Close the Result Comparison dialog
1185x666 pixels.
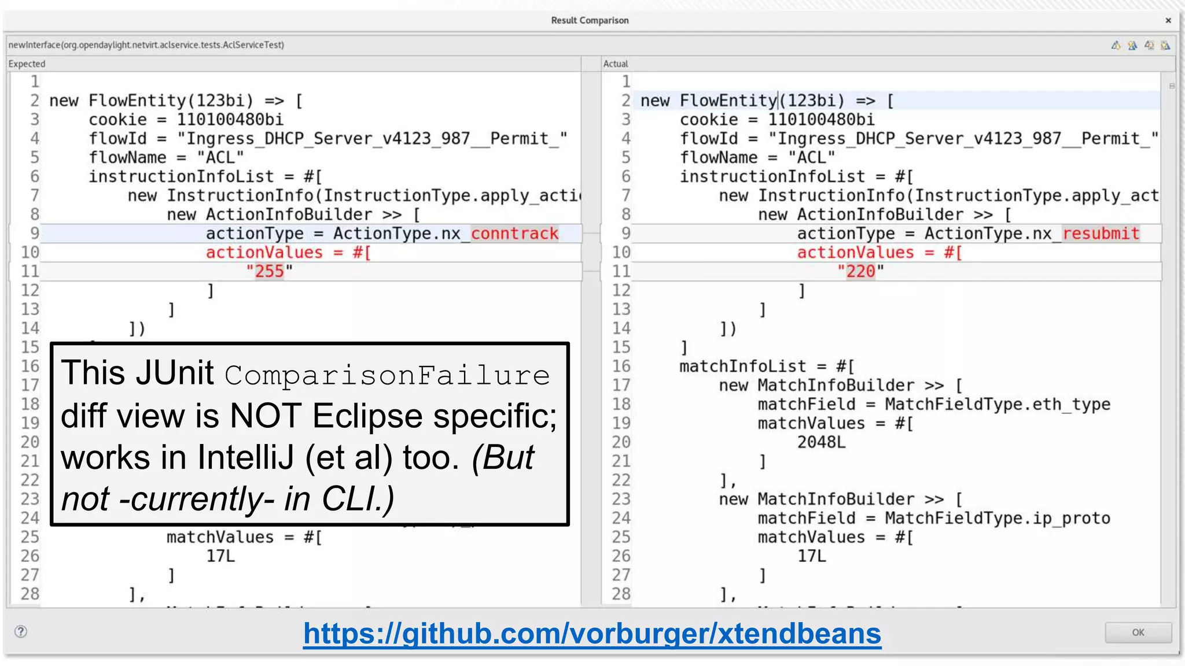pos(1168,20)
